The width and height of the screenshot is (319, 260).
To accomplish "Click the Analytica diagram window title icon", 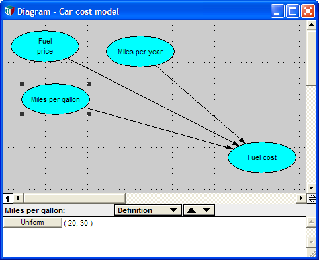I will 9,11.
